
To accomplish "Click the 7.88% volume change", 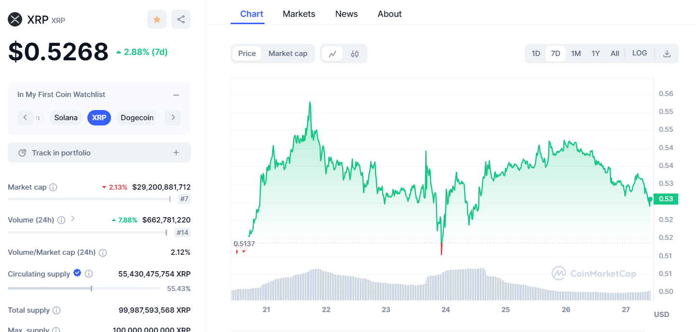I will click(x=125, y=220).
